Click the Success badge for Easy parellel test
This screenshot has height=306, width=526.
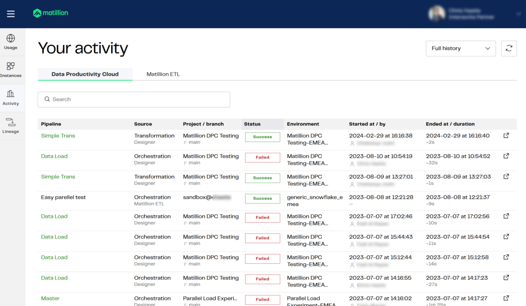(x=262, y=198)
